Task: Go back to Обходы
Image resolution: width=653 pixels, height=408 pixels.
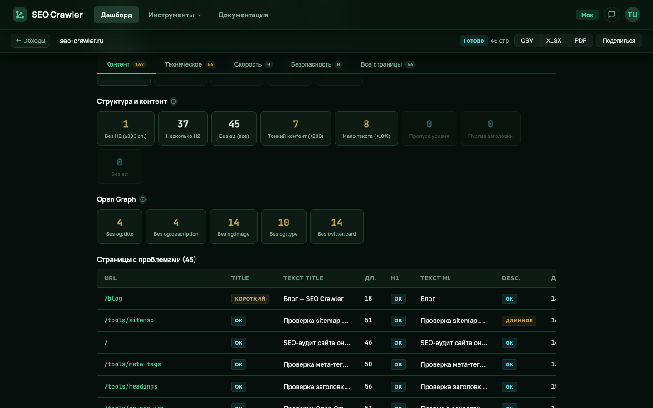Action: point(31,41)
